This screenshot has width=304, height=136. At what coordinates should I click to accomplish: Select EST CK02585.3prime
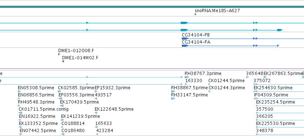pos(76,88)
